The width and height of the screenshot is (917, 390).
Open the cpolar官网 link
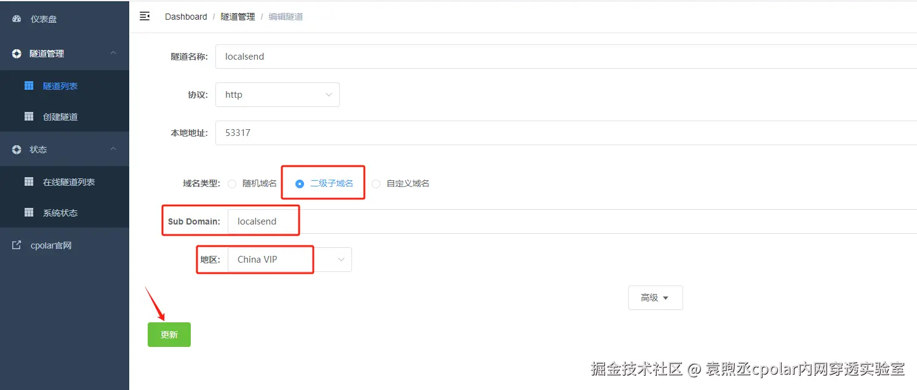(x=65, y=245)
